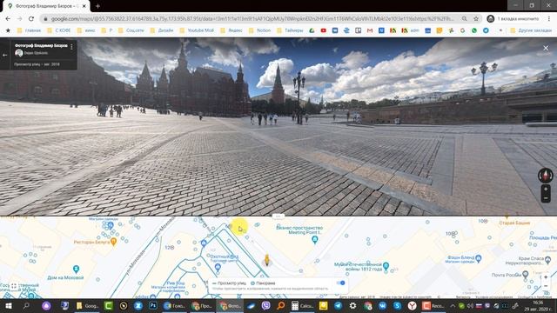Viewport: 557px width, 313px height.
Task: Open Skype from the taskbar
Action: (x=397, y=305)
